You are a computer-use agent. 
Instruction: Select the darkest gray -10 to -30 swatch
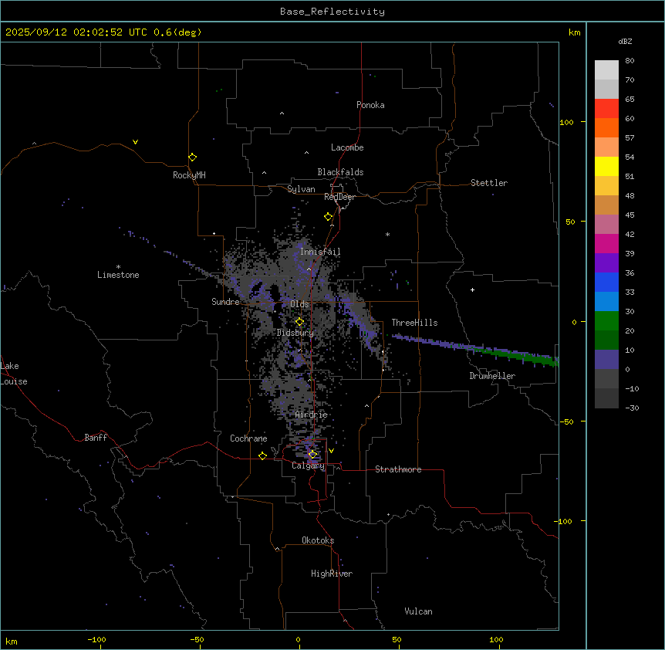pos(606,398)
